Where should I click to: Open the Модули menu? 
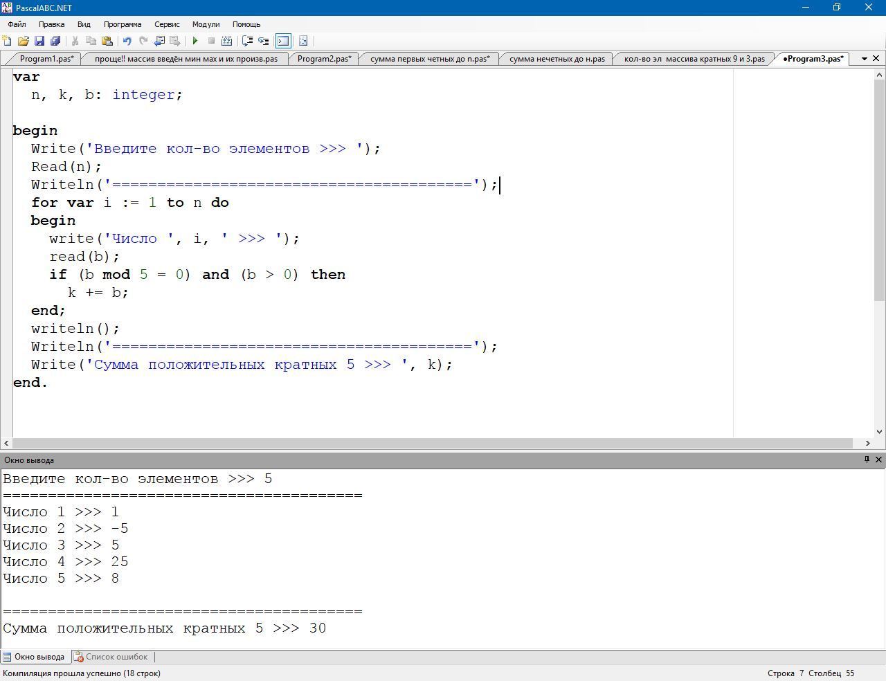206,24
